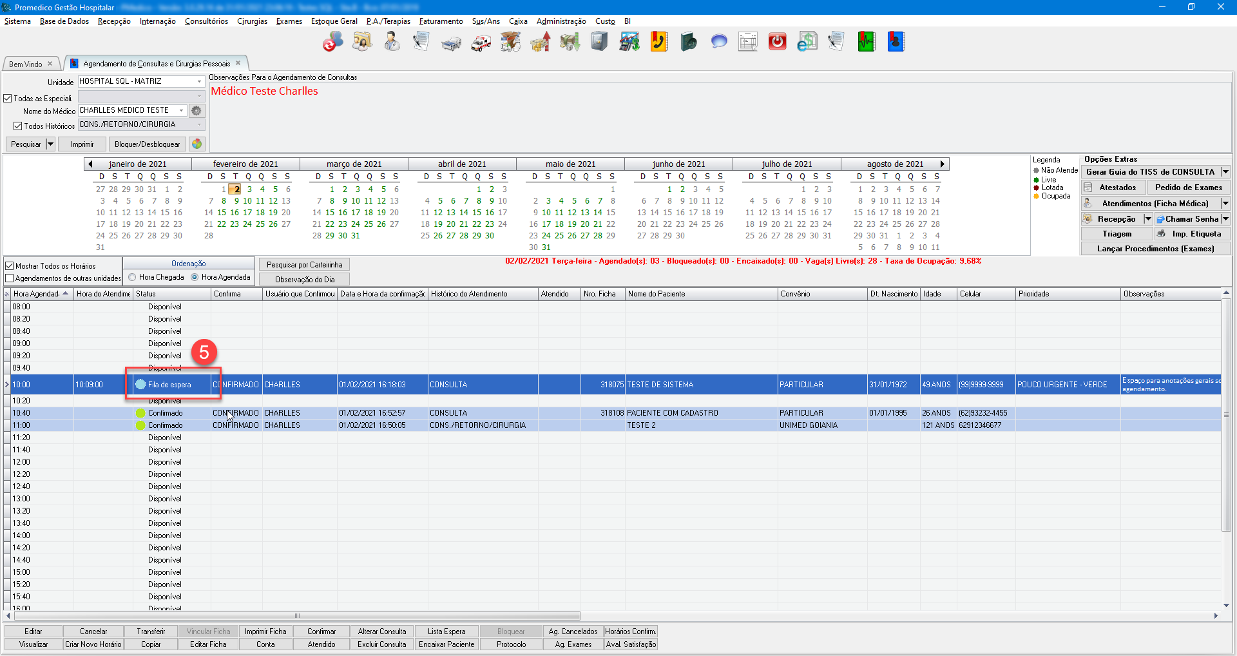
Task: Switch to the Bem Vindo tab
Action: tap(26, 64)
